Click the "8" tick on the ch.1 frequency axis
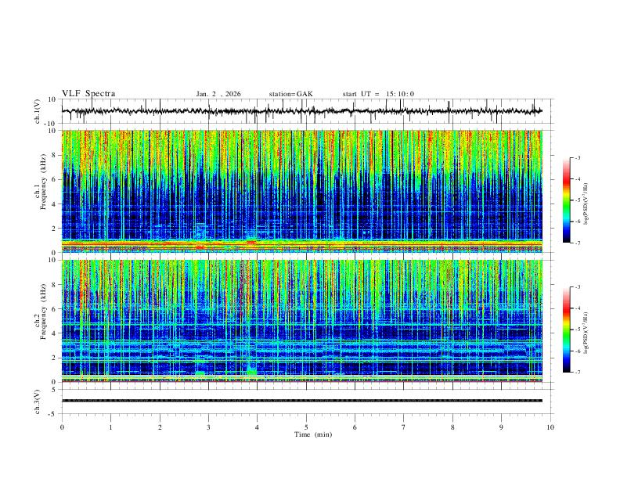This screenshot has width=620, height=479. (55, 155)
